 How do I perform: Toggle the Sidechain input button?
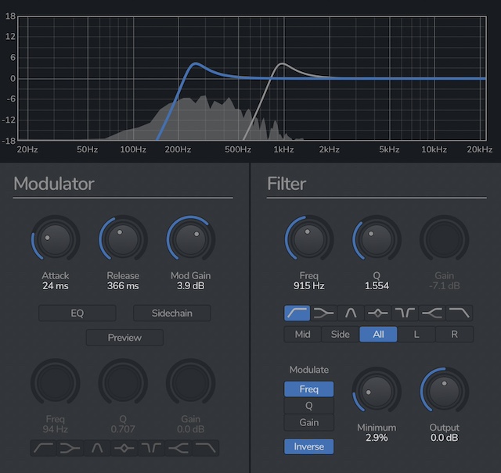[172, 313]
